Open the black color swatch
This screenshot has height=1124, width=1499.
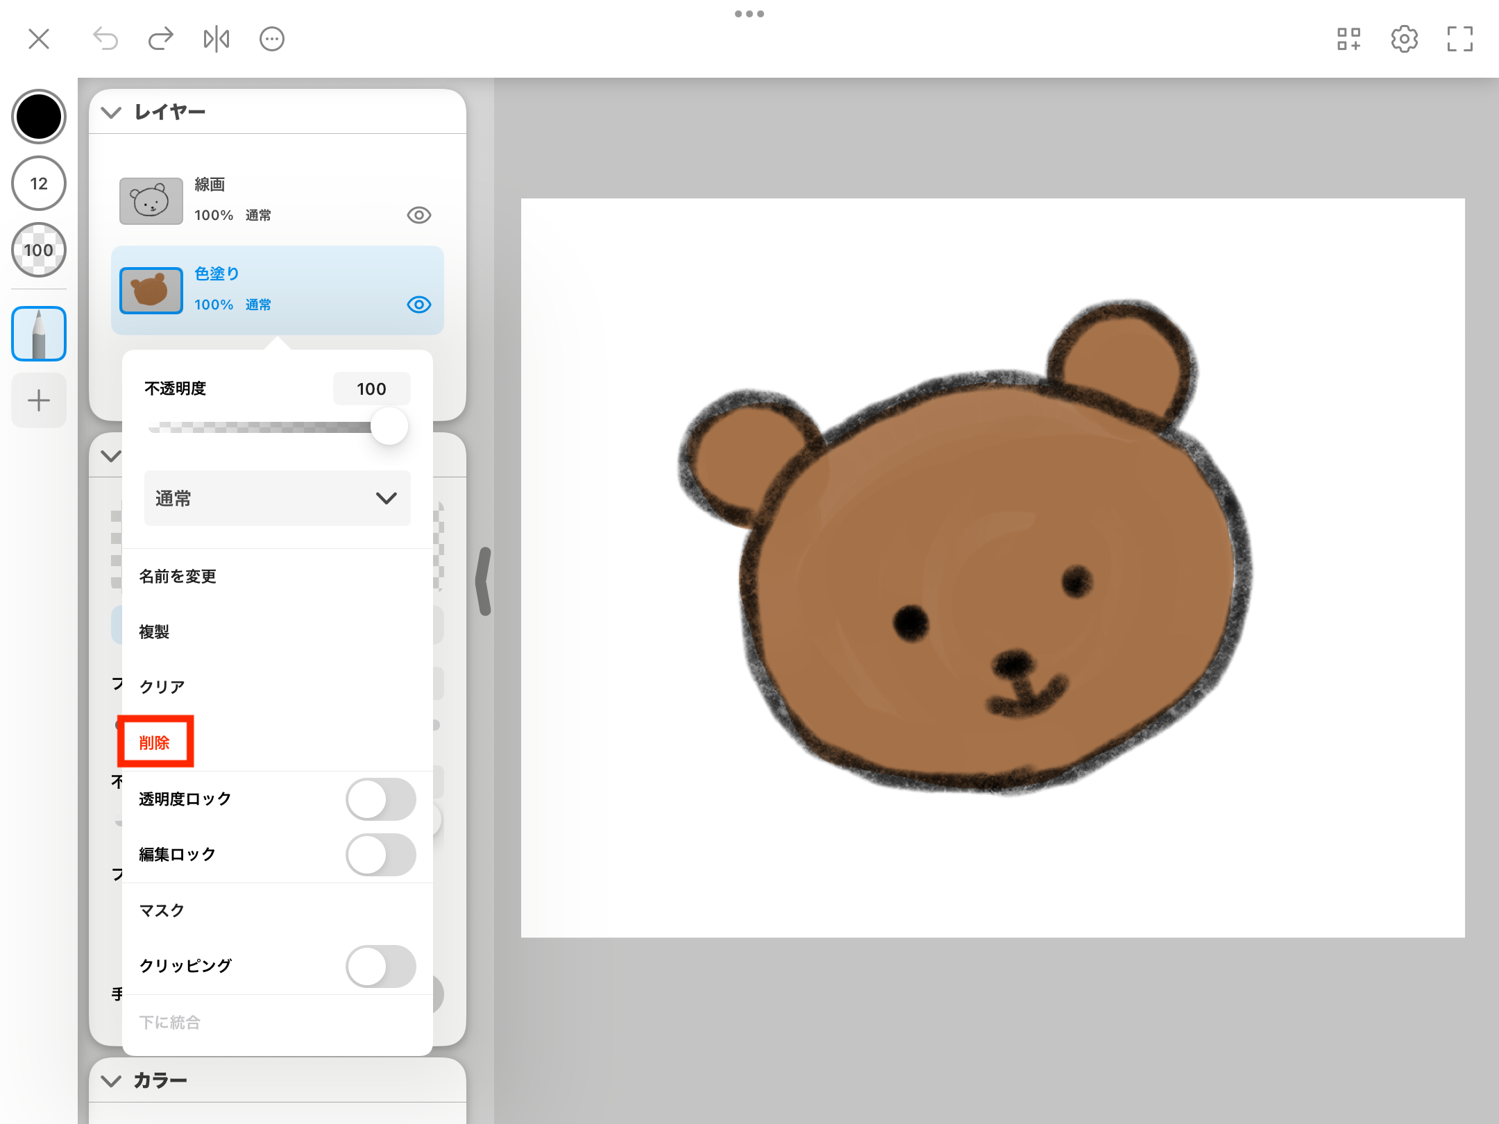pyautogui.click(x=39, y=117)
